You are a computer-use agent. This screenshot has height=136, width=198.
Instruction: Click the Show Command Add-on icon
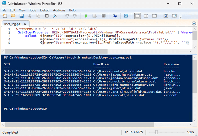coord(175,16)
